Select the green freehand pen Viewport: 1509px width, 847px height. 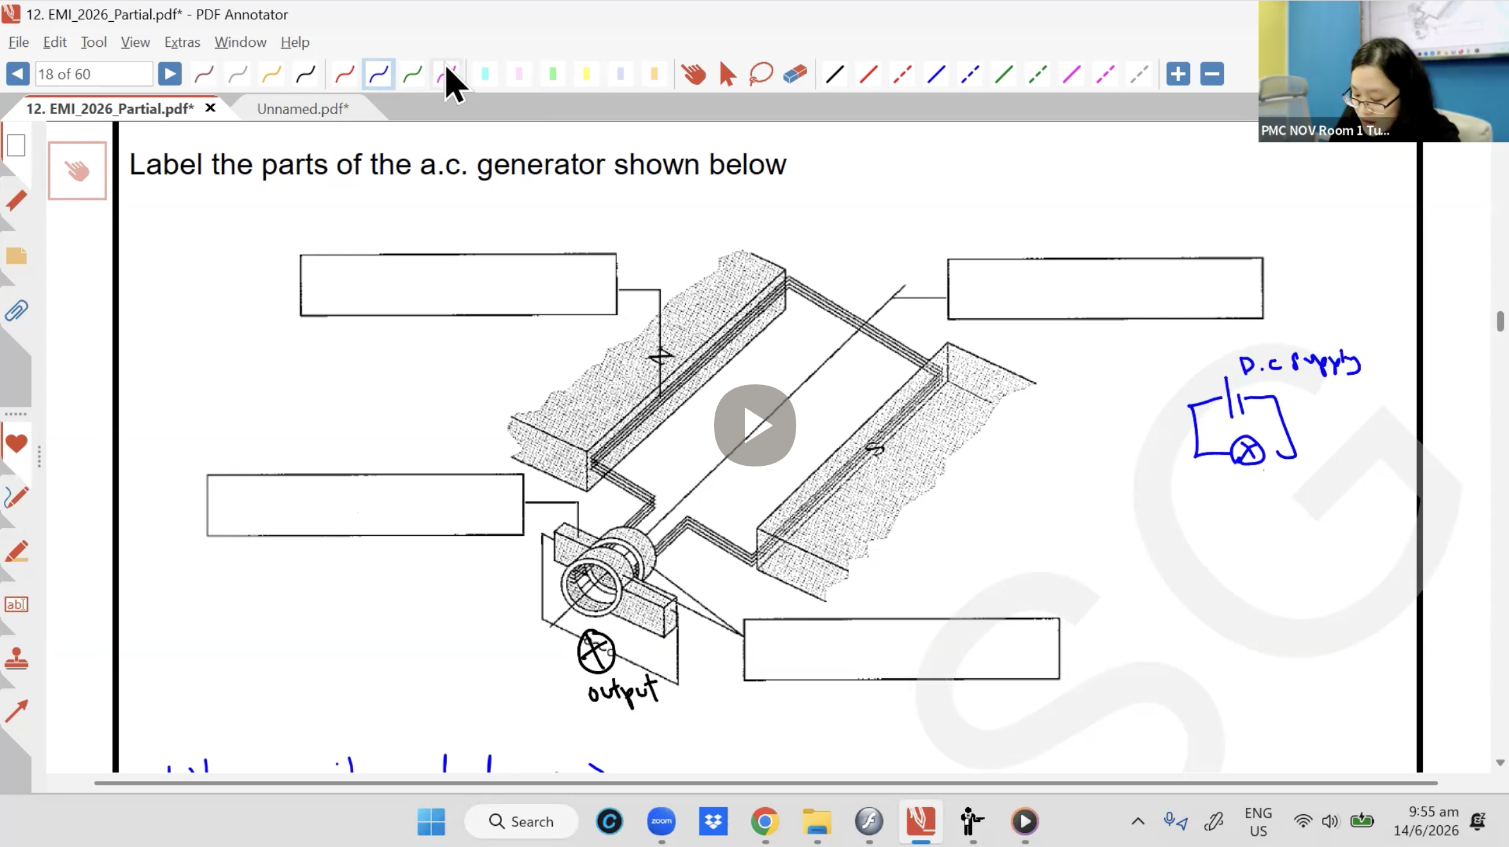pyautogui.click(x=412, y=74)
